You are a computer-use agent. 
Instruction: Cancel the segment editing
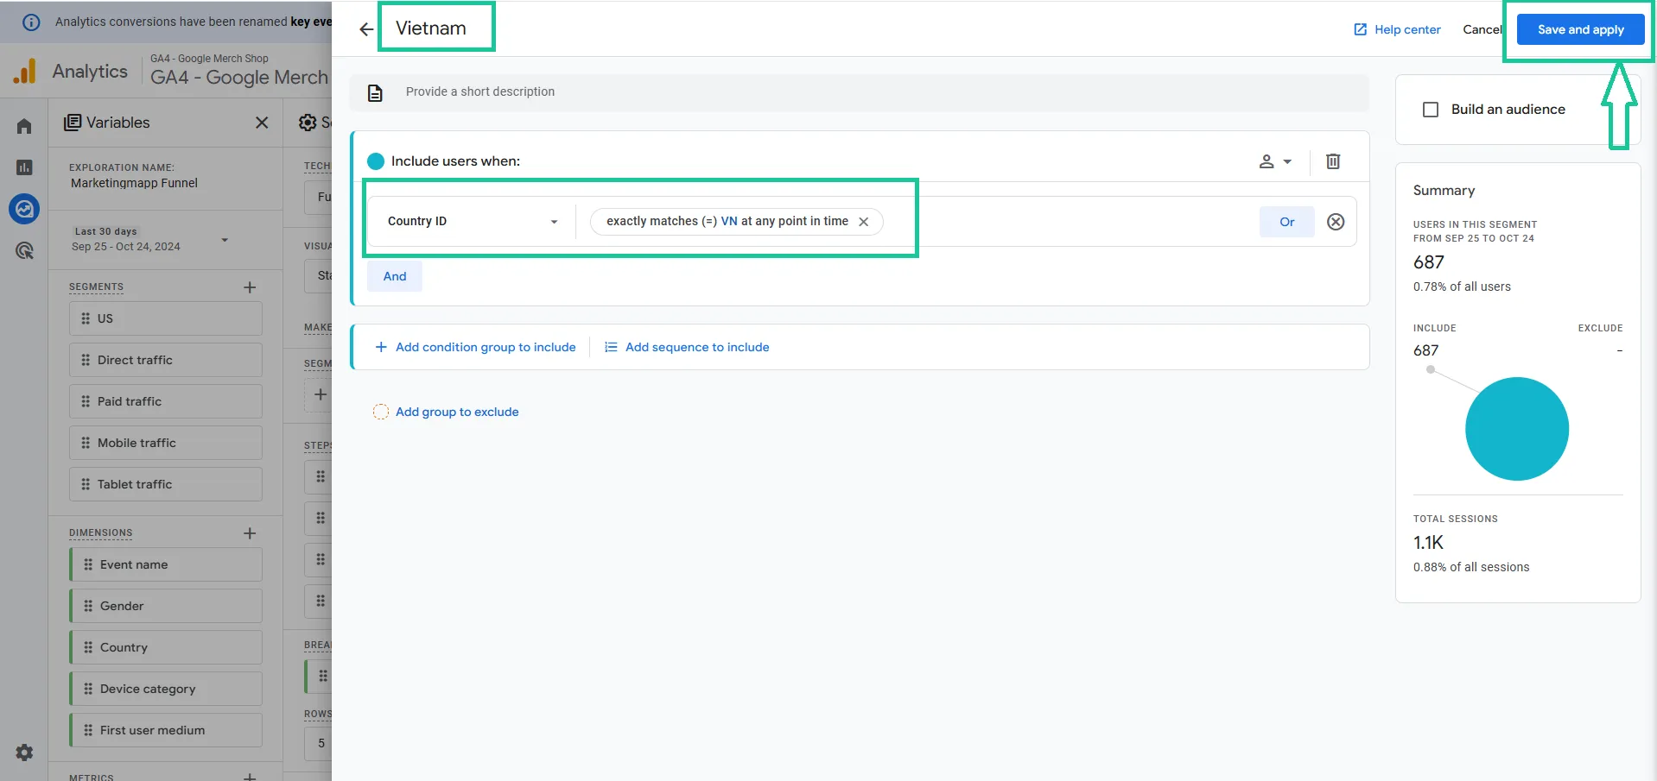coord(1482,29)
